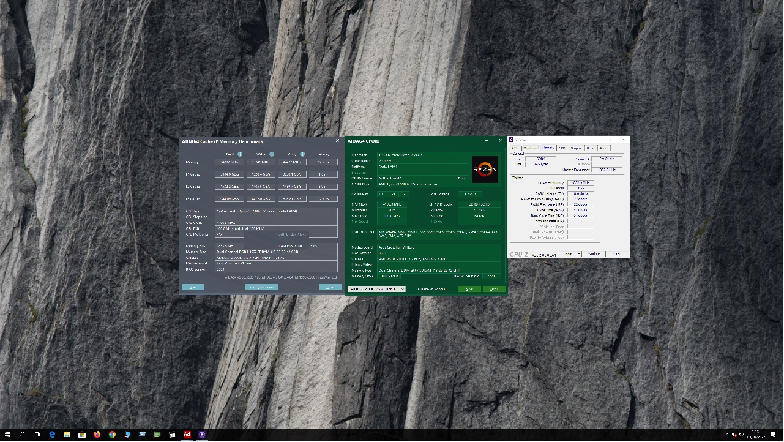Open Task View on the taskbar

(37, 435)
